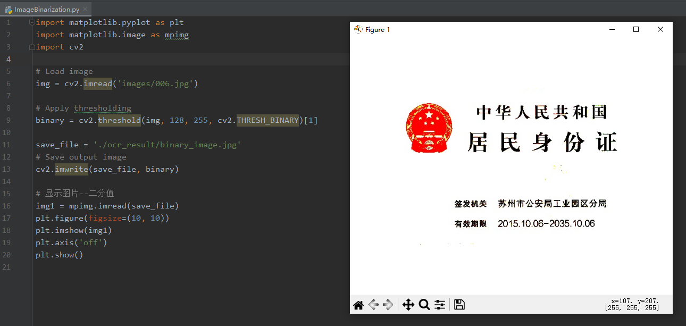686x326 pixels.
Task: Click the text 居民身份证 in the figure
Action: 542,143
